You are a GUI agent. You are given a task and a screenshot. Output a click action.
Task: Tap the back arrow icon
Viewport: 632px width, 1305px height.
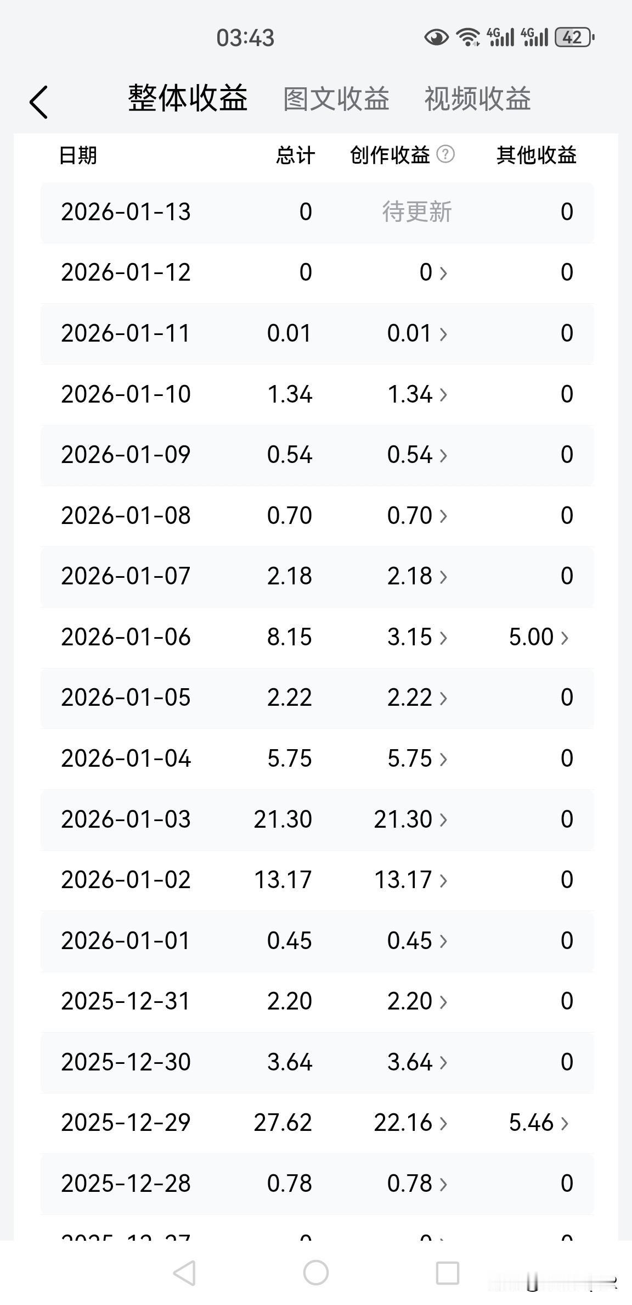click(x=39, y=102)
